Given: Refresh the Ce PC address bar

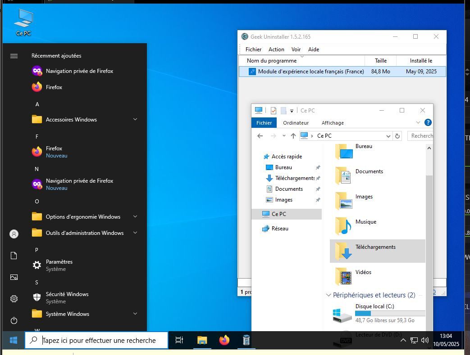Looking at the screenshot, I should click(x=397, y=136).
